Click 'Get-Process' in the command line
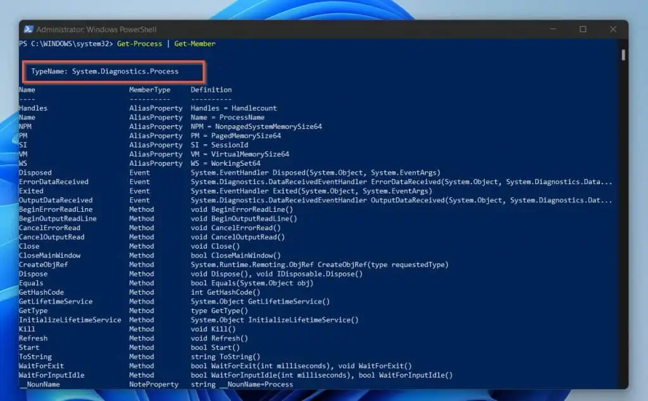Viewport: 648px width, 401px height. point(139,44)
